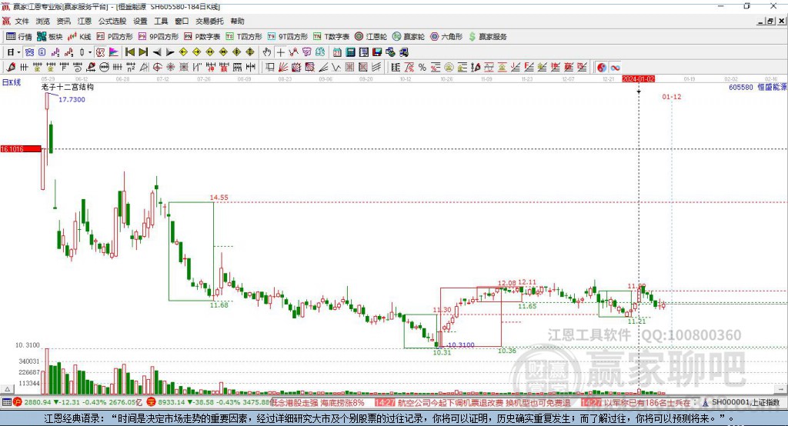Click the three-parallel-lines channel tool
This screenshot has width=788, height=426.
coord(376,68)
